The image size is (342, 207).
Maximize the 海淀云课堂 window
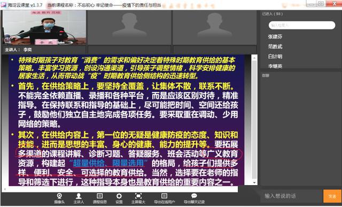tap(321, 3)
